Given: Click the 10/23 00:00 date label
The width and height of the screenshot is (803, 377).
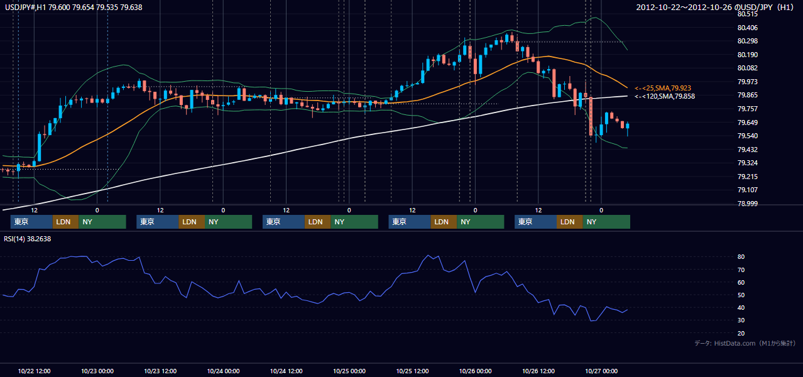Looking at the screenshot, I should (97, 371).
